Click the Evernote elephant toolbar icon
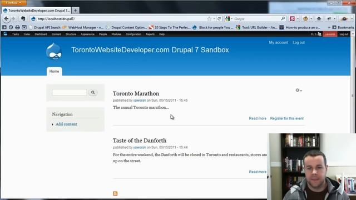 tap(23, 19)
